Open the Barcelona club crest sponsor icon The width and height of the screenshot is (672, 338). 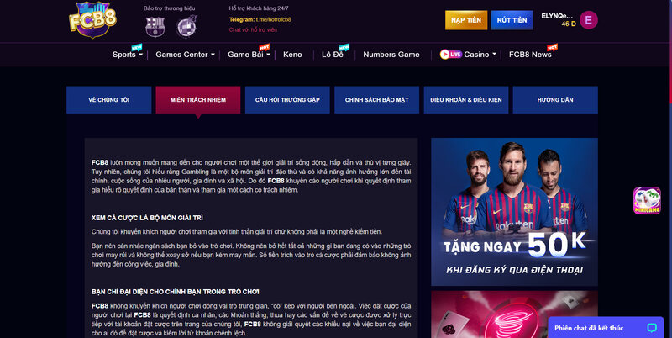coord(155,27)
